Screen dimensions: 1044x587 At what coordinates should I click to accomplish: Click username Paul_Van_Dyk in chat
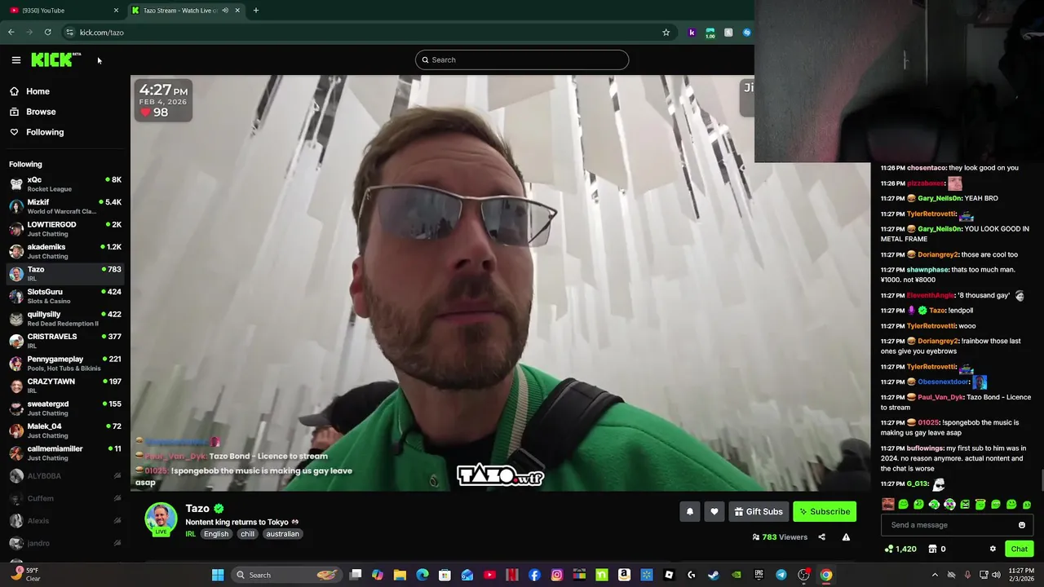click(x=940, y=397)
